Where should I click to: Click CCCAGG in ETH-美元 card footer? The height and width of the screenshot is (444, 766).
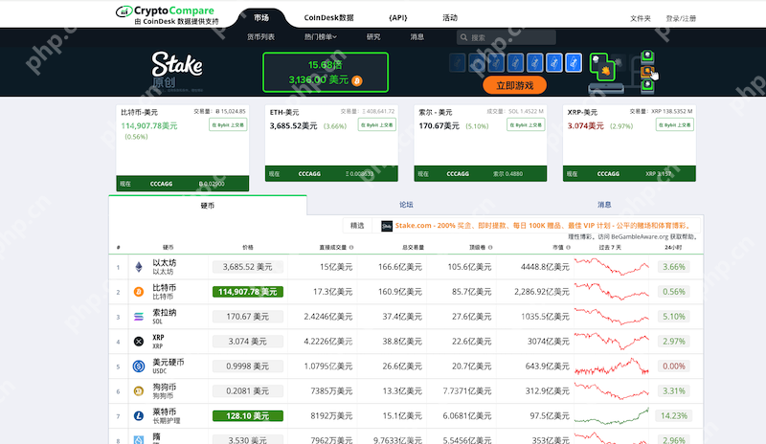tap(309, 174)
